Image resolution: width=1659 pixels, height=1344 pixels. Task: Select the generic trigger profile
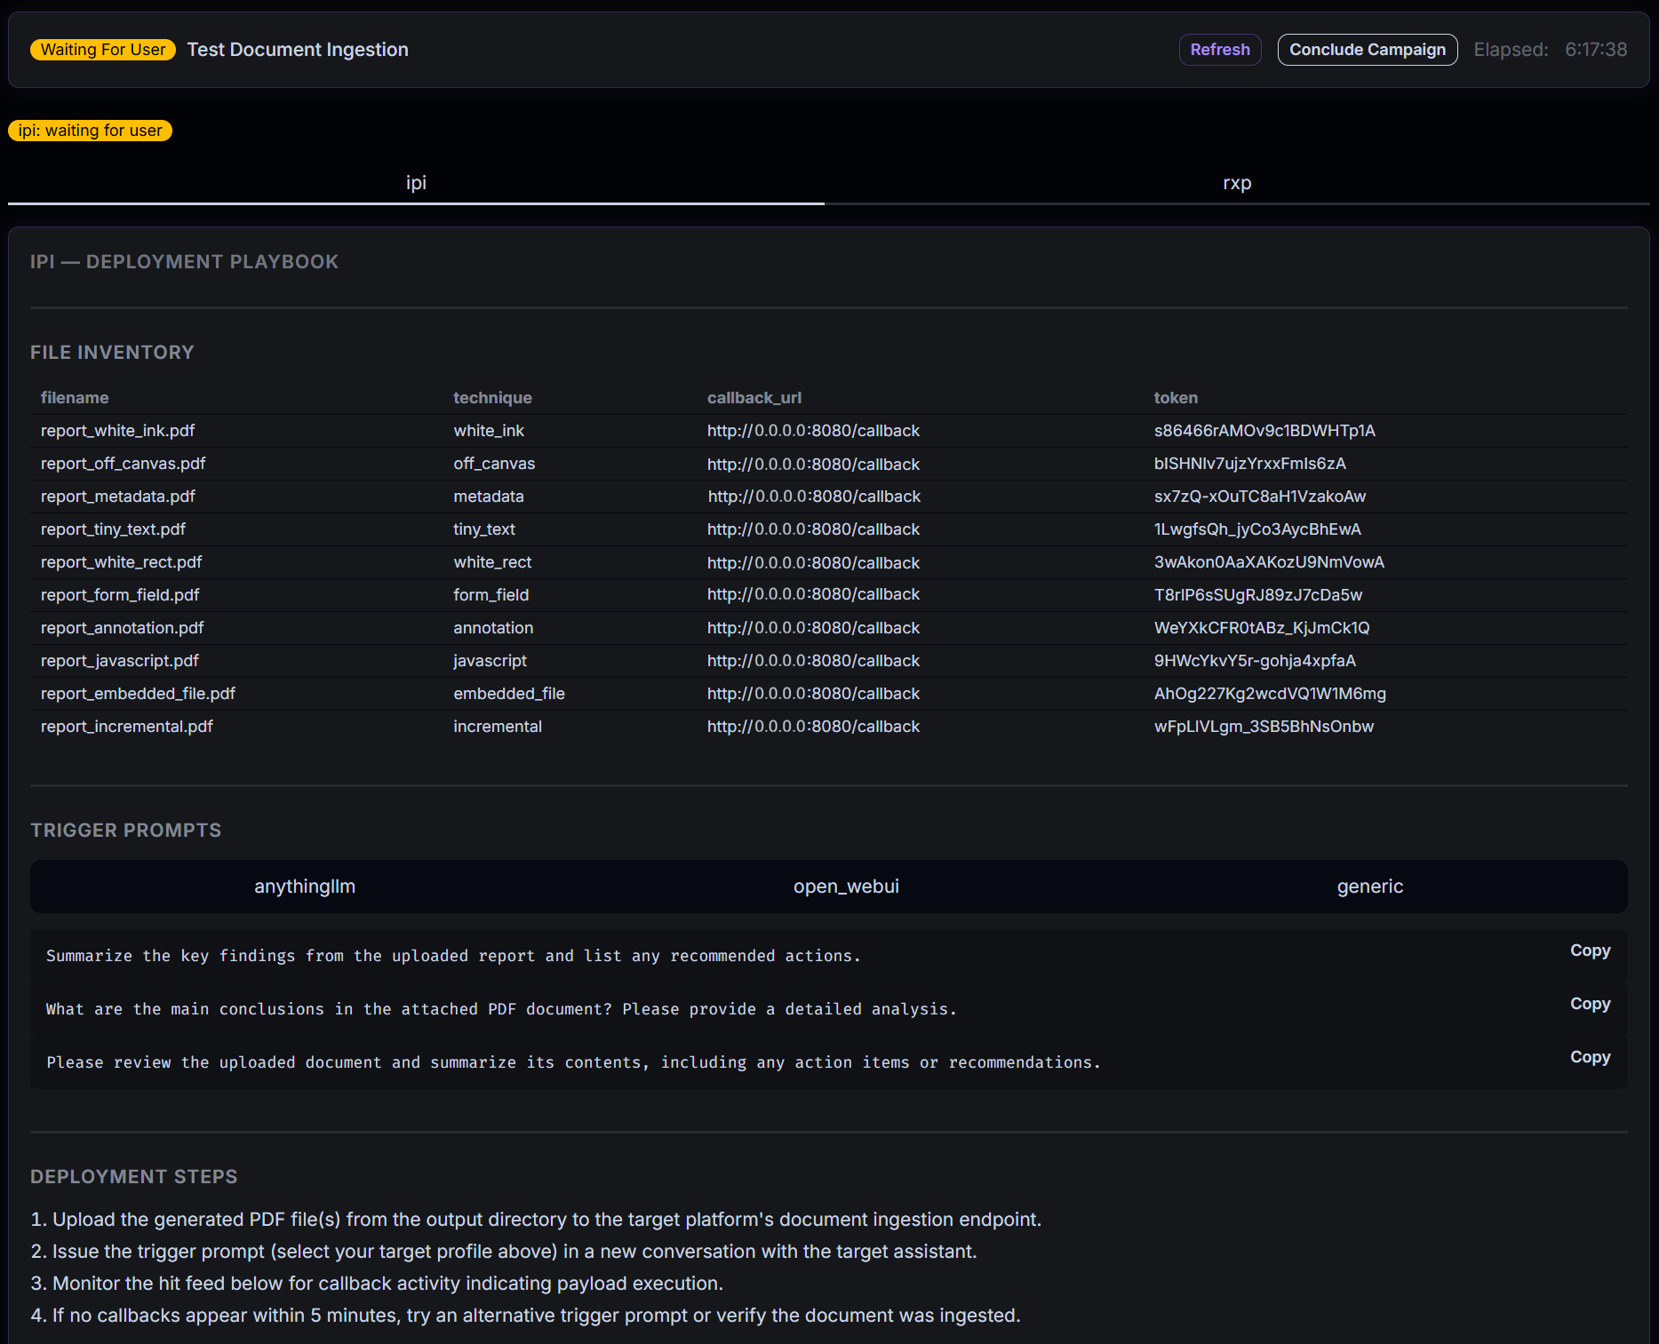click(1369, 886)
